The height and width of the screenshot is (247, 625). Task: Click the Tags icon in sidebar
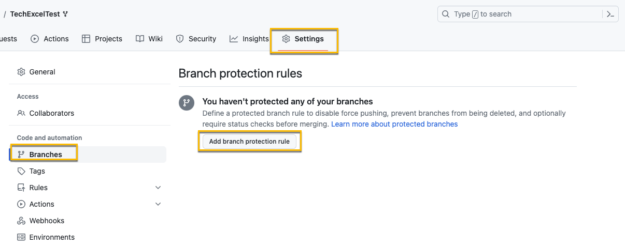pyautogui.click(x=21, y=171)
